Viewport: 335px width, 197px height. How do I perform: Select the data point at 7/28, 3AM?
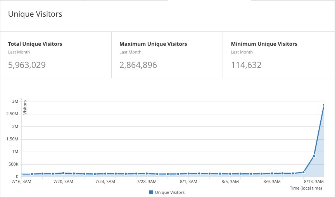[x=147, y=173]
